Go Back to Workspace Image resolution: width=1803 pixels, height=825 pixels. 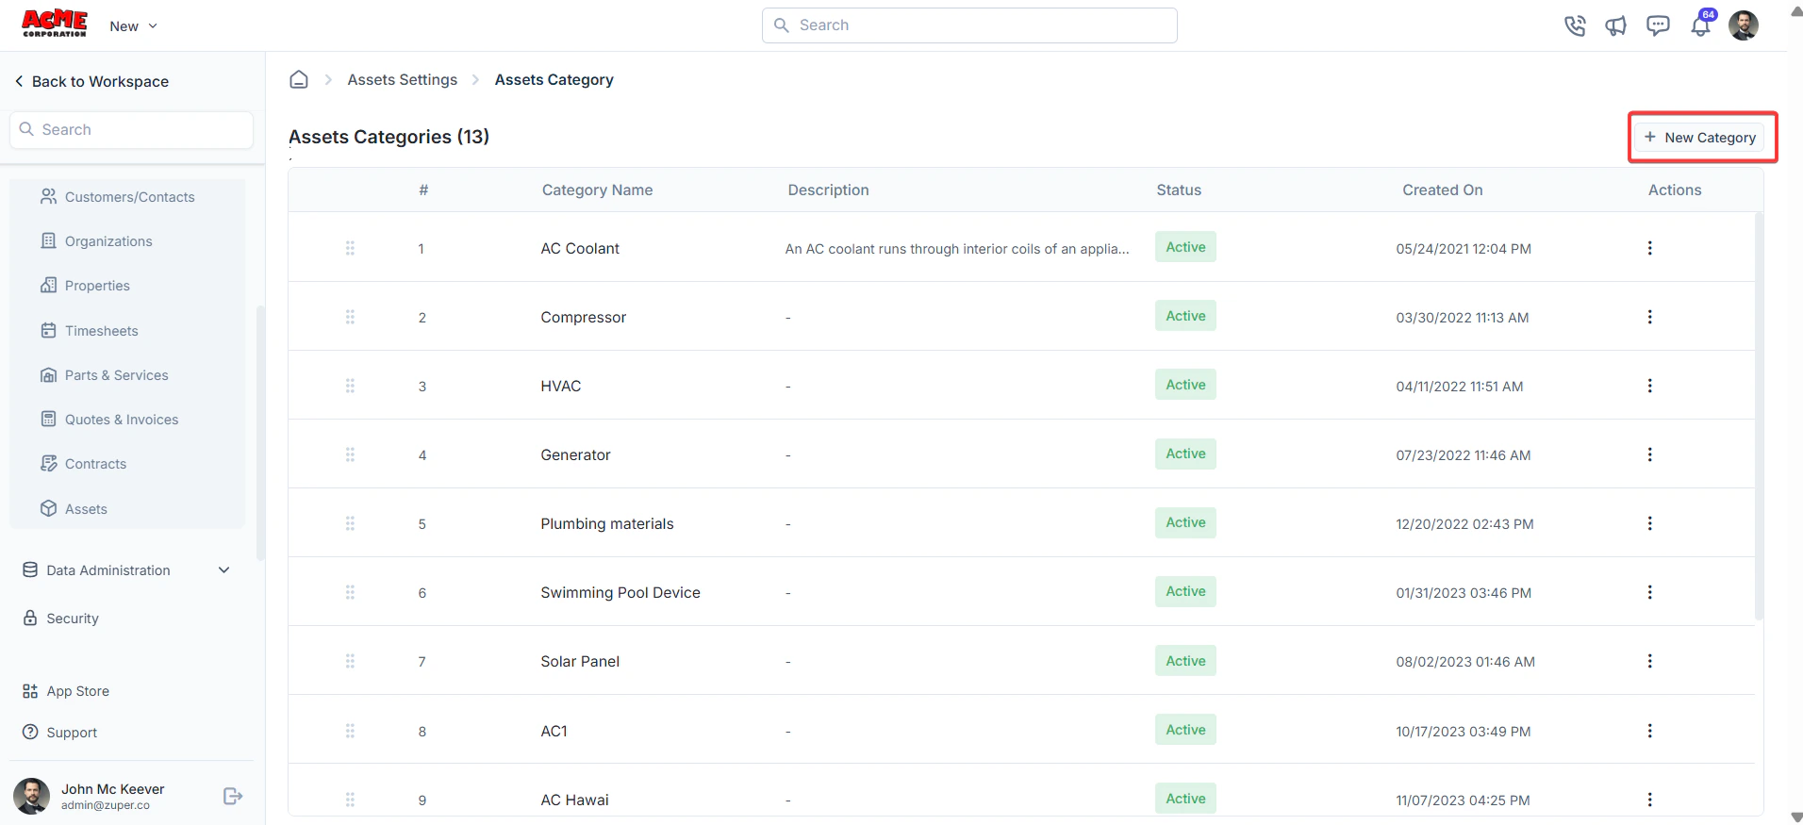click(x=91, y=81)
